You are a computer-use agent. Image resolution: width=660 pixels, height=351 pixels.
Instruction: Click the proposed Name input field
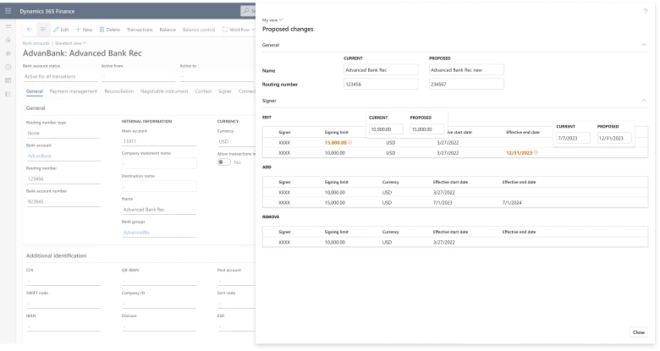click(x=465, y=70)
